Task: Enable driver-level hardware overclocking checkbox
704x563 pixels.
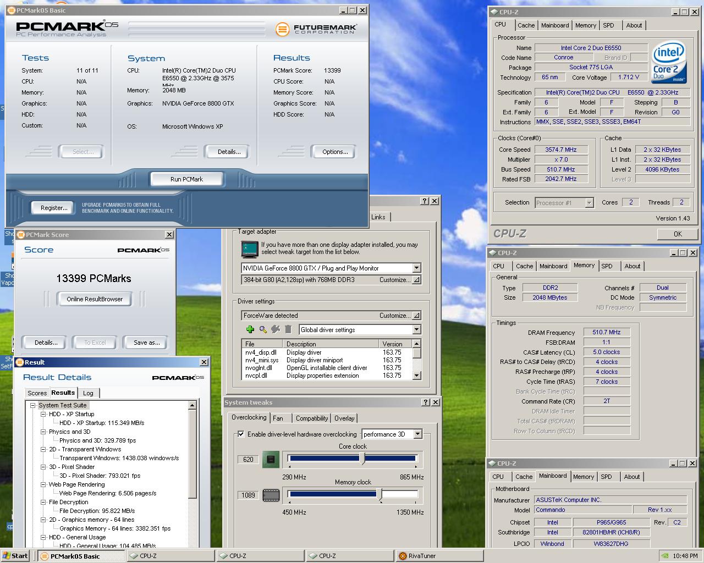Action: click(241, 434)
